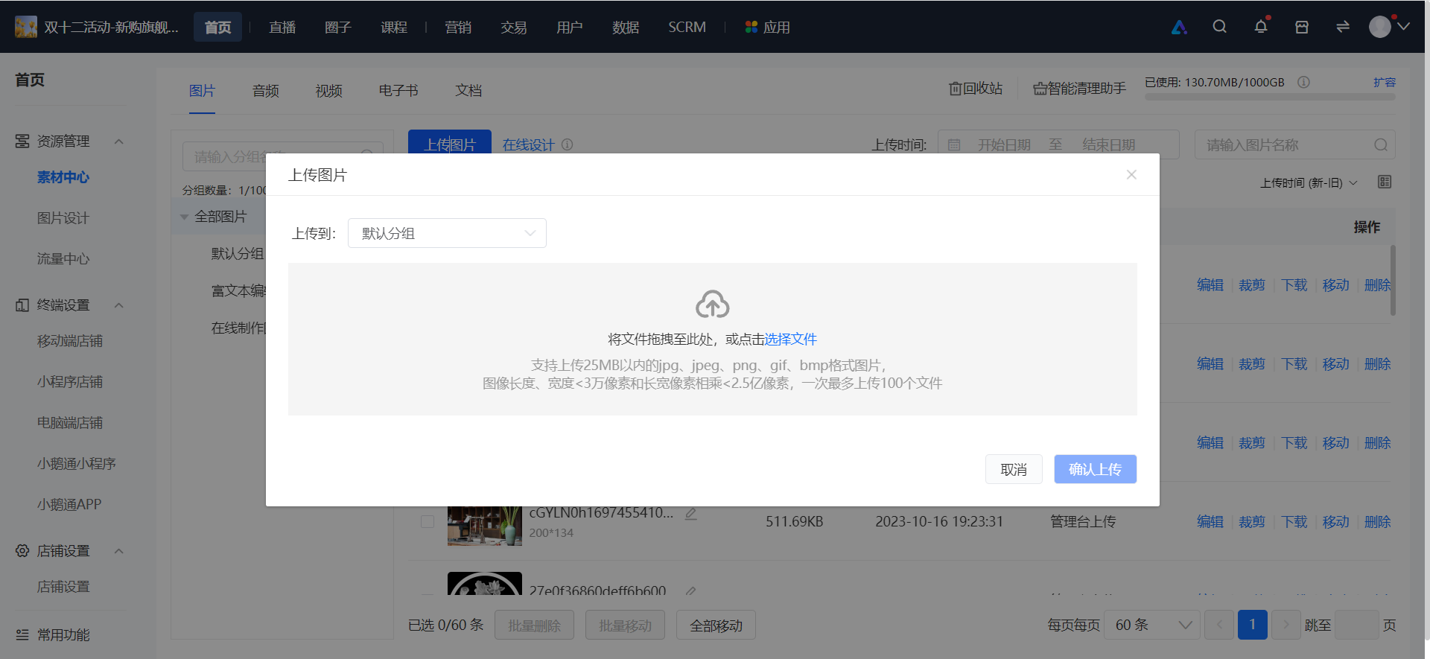Click the edit pencil next to cGYLN0h1697455410
Screen dimensions: 1430x659
click(x=690, y=514)
